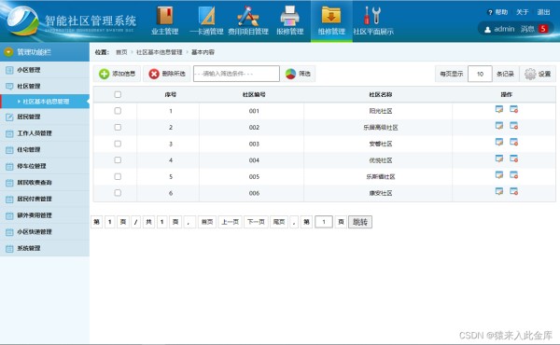Image resolution: width=560 pixels, height=345 pixels.
Task: Click the delete icon for community 002
Action: click(513, 126)
